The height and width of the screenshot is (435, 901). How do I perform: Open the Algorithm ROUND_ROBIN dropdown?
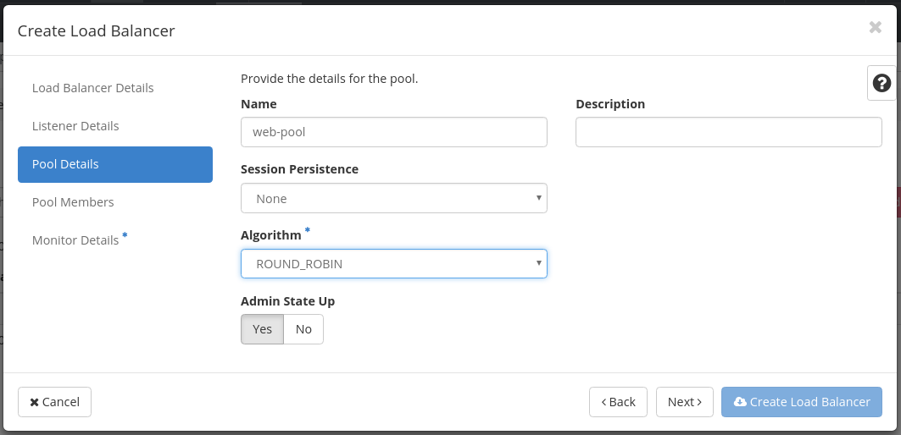393,263
